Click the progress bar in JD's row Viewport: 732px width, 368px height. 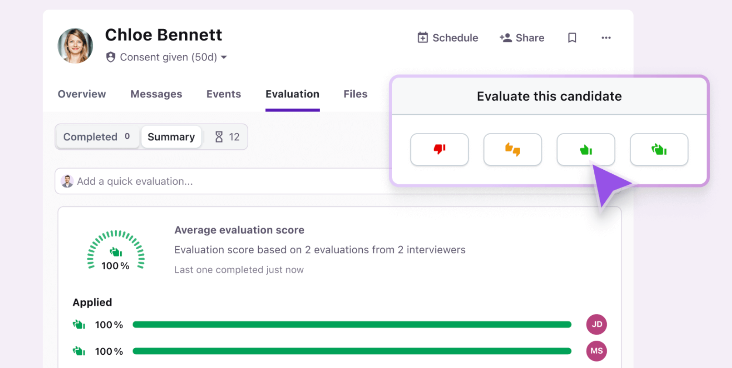coord(352,324)
